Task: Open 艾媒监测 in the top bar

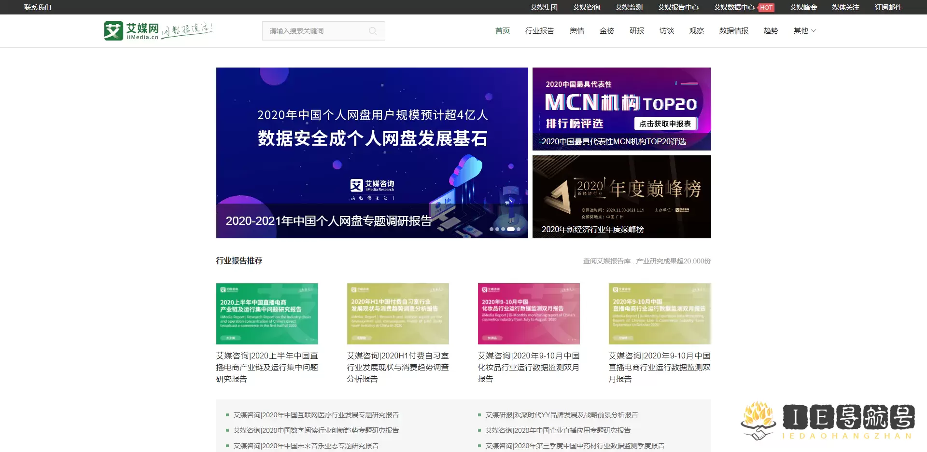Action: 629,7
